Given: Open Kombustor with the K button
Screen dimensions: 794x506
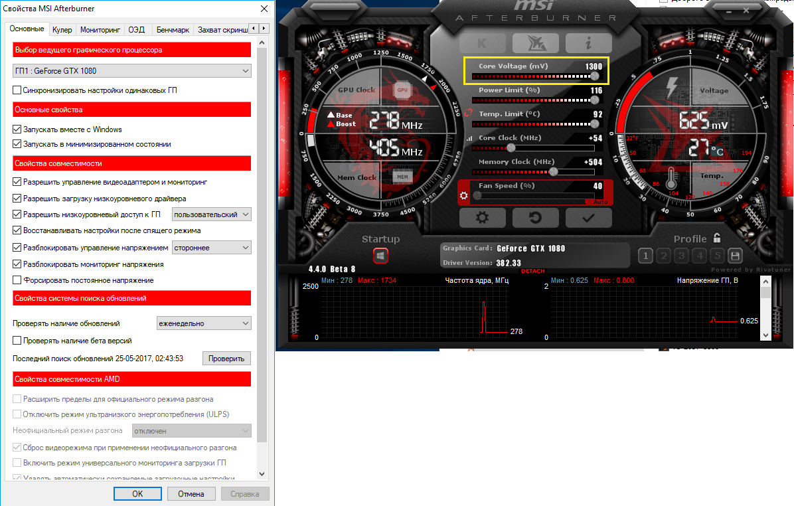Looking at the screenshot, I should point(483,43).
